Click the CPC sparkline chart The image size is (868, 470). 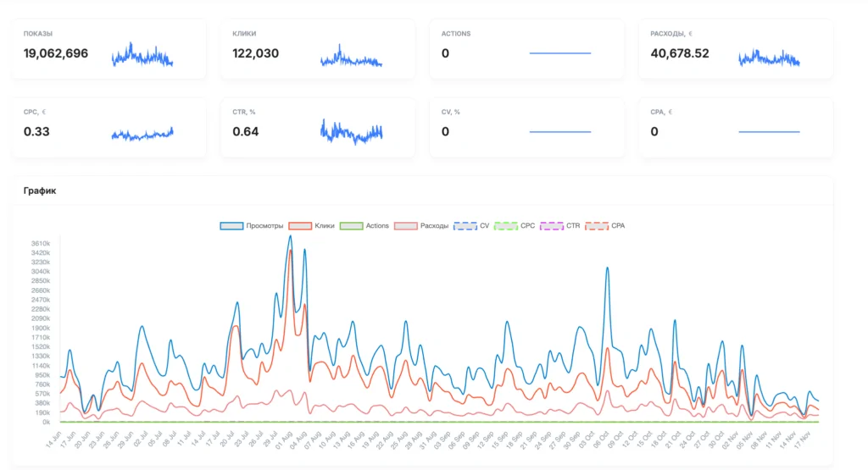coord(142,134)
